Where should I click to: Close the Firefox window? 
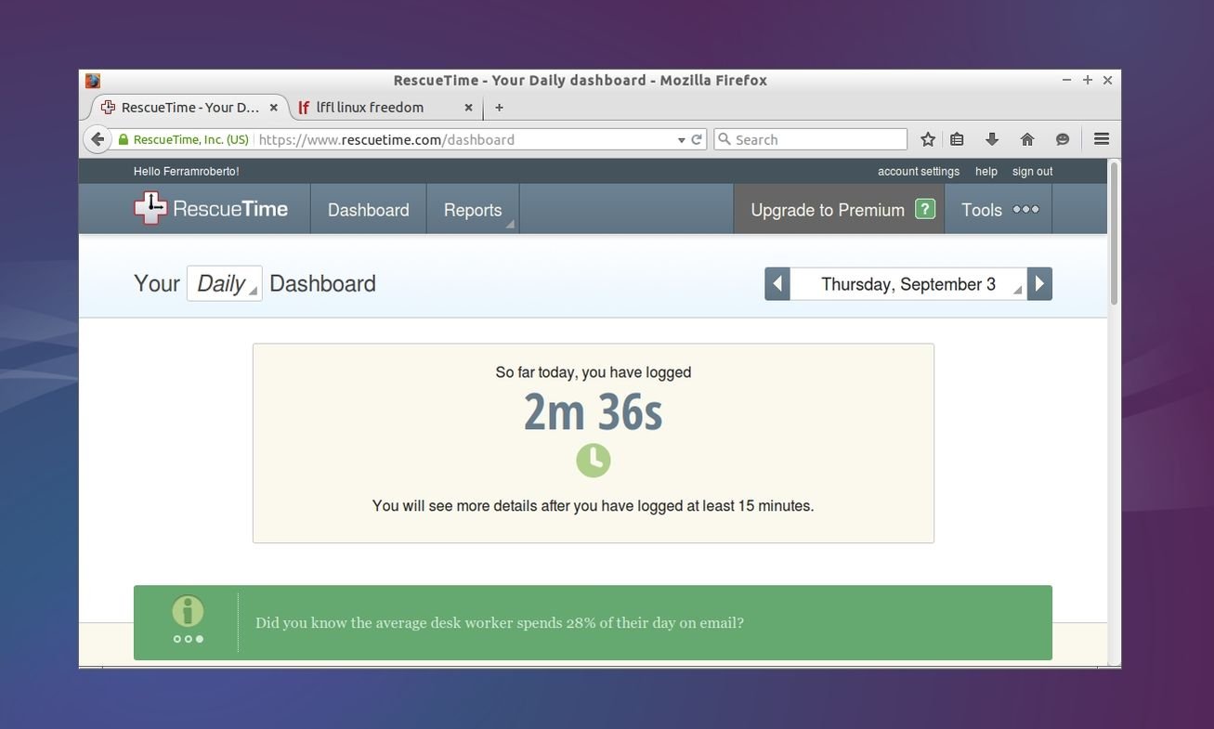pyautogui.click(x=1108, y=80)
